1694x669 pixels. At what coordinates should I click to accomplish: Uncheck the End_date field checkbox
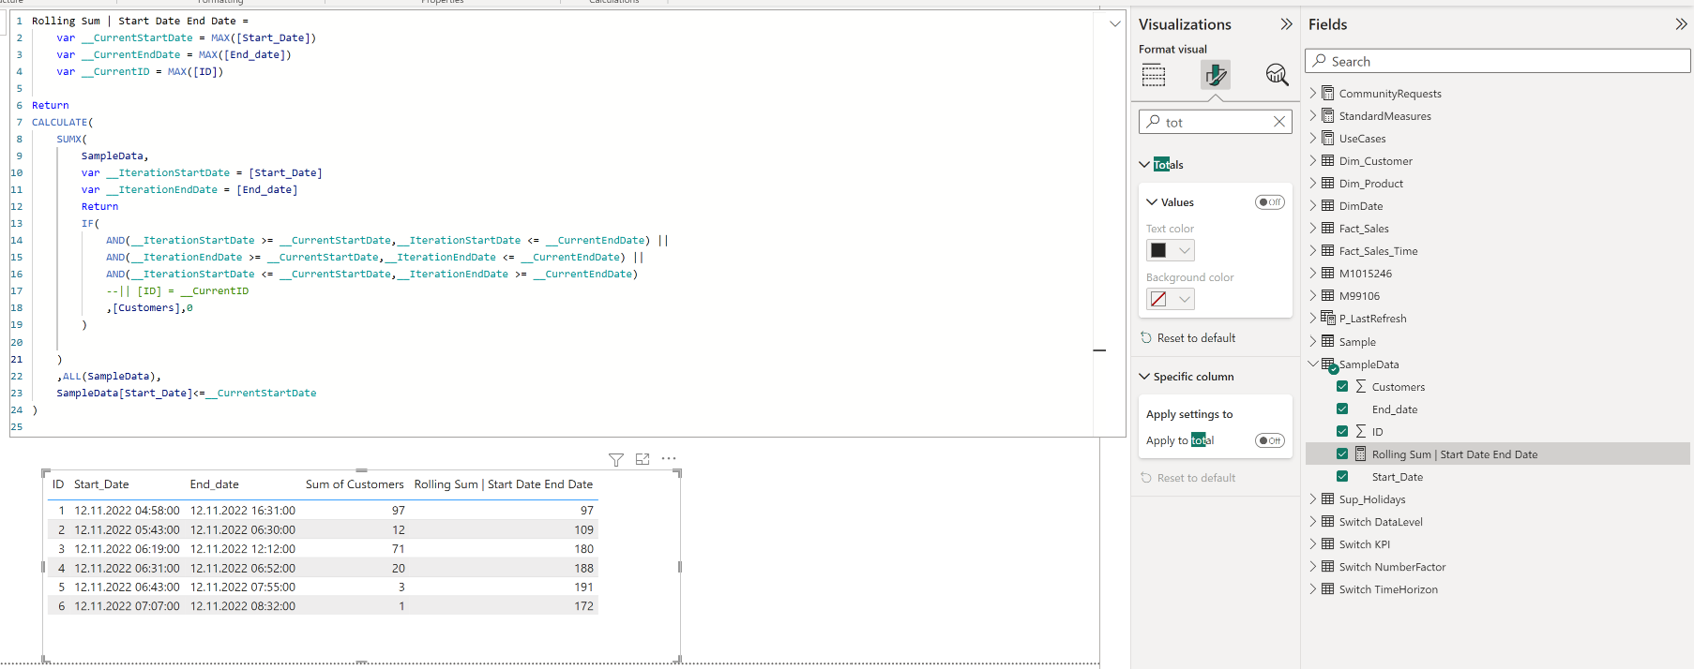[x=1342, y=409]
